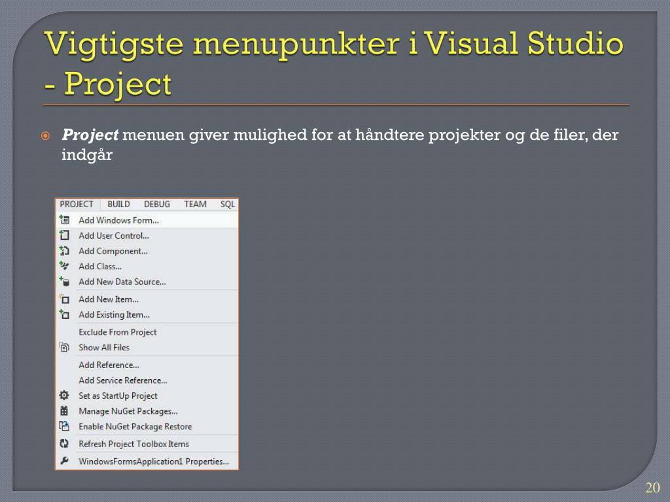Open Manage NuGet Packages...
The height and width of the screenshot is (502, 670).
(147, 411)
